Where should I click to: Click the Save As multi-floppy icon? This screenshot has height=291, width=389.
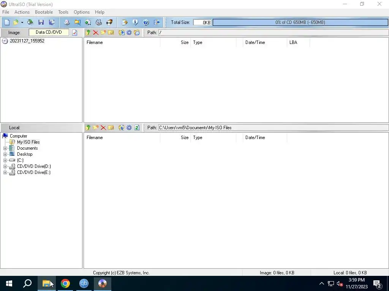pos(52,22)
